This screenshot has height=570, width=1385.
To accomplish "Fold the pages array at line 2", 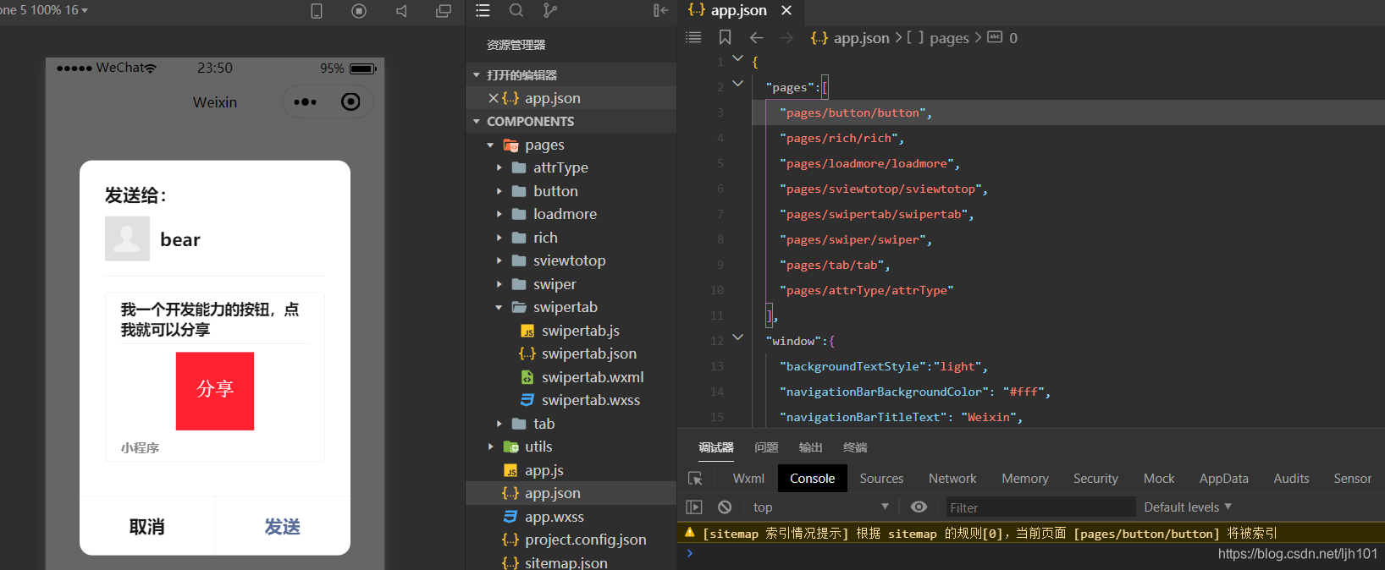I will click(x=737, y=83).
